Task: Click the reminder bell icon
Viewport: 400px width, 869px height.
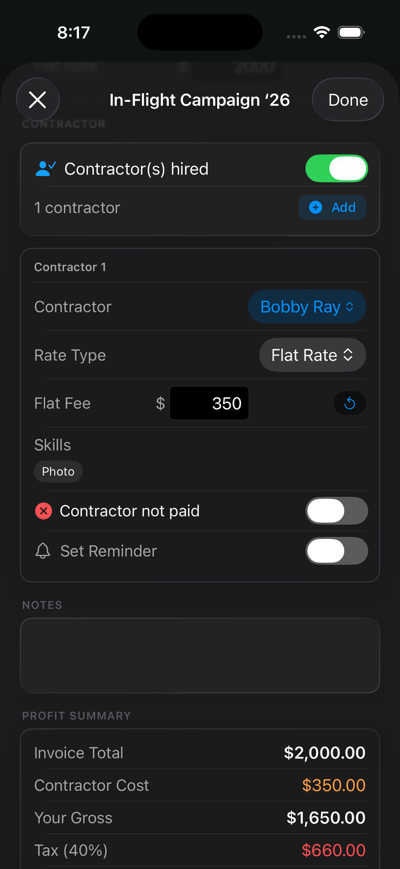Action: point(43,551)
